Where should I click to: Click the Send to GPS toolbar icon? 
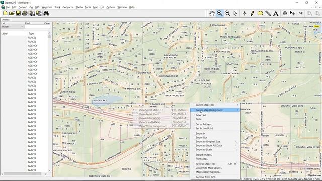click(39, 13)
